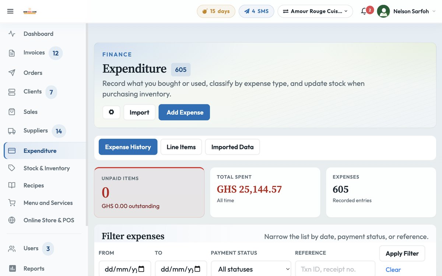Click the 605 badge beside Expenditure title
The height and width of the screenshot is (276, 442).
click(x=181, y=70)
